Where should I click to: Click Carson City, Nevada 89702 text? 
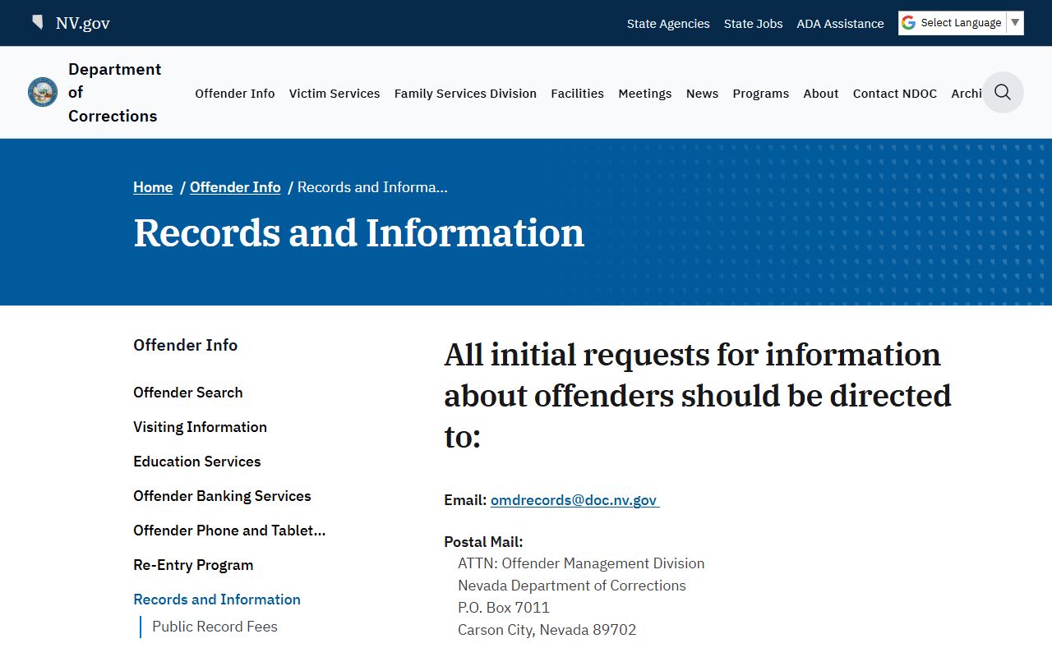tap(547, 630)
